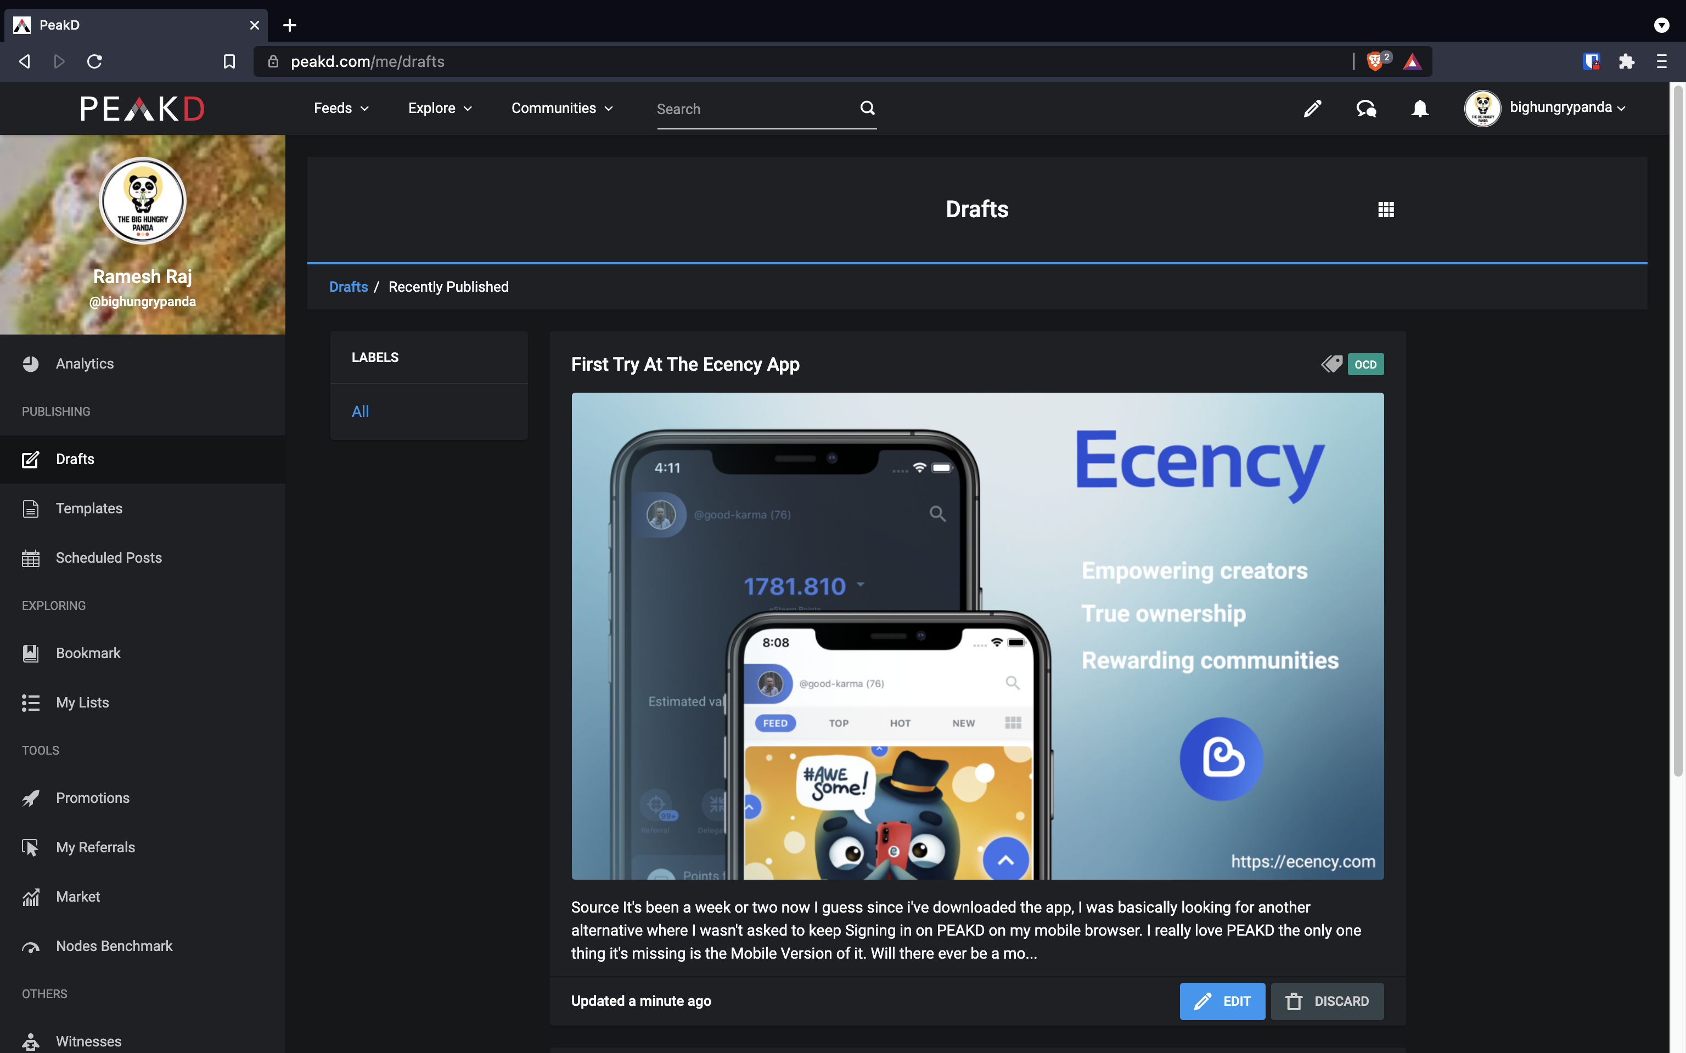
Task: Bookmark this page in the address bar
Action: pyautogui.click(x=229, y=61)
